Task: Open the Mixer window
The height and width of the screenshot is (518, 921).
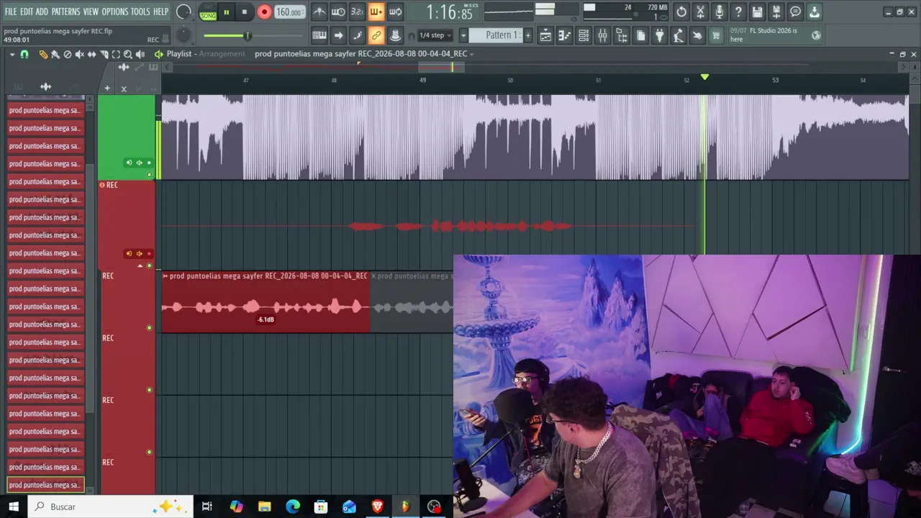Action: click(x=602, y=35)
